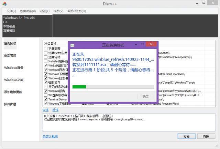Click the 9600.17053.winblue_refresh file name text

tap(113, 60)
